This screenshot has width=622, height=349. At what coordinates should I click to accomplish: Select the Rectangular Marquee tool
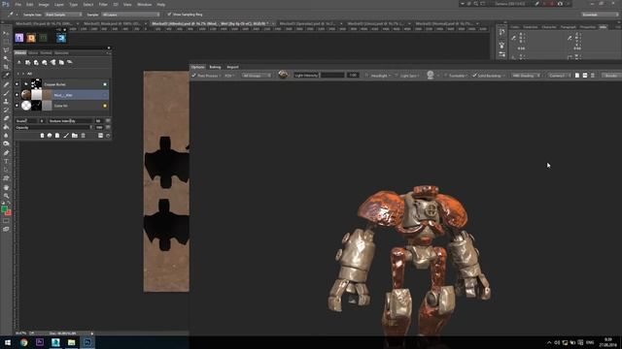coord(6,42)
